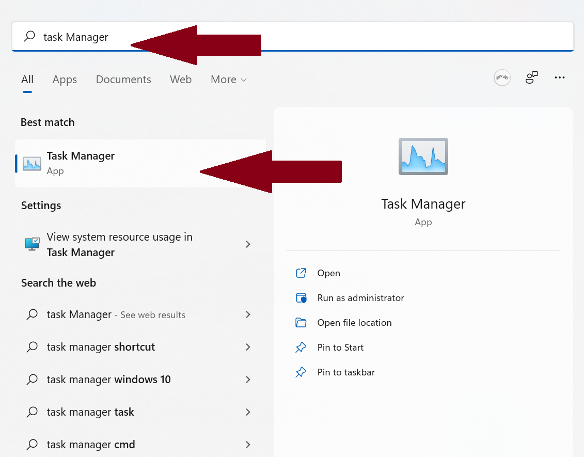The width and height of the screenshot is (584, 457).
Task: Choose Pin to taskbar
Action: click(x=345, y=372)
